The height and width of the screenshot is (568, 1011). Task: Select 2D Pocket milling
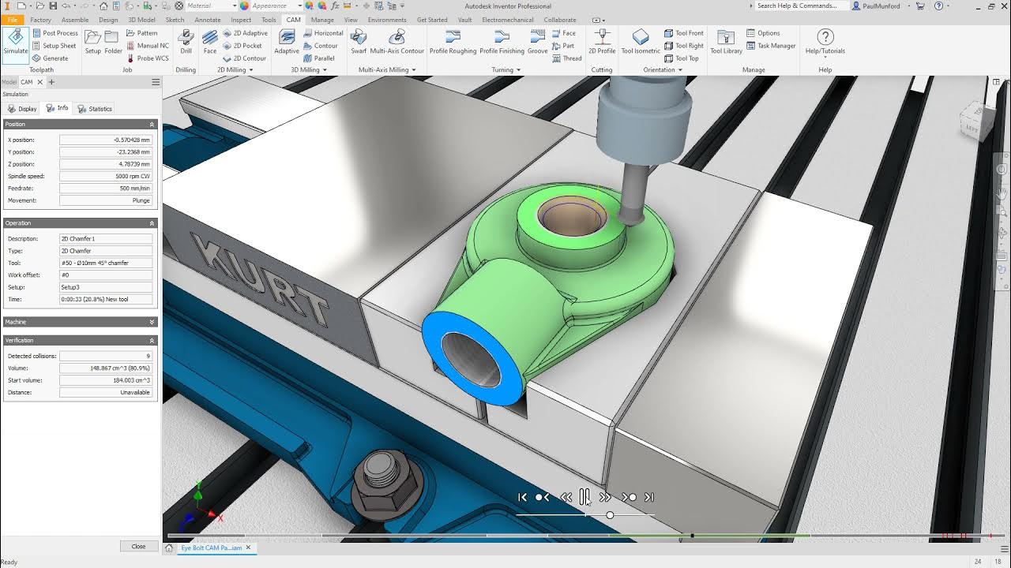(x=242, y=46)
